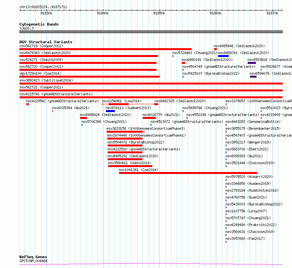This screenshot has height=268, width=292.
Task: Click nsv6485292 (Sedlazeck2020) label
Action: click(133, 156)
